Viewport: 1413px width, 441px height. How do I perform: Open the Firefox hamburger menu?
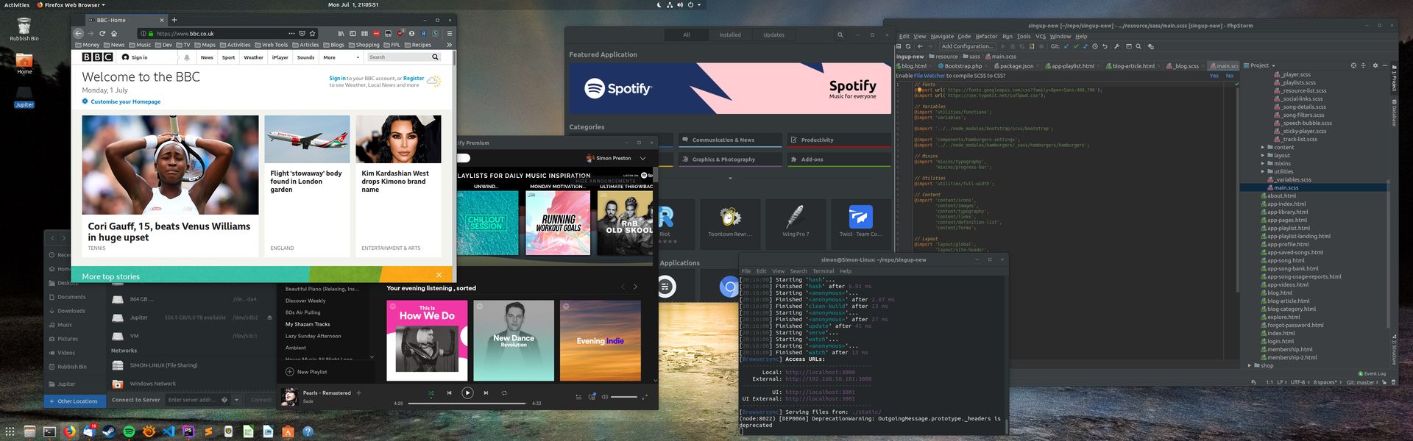click(449, 33)
